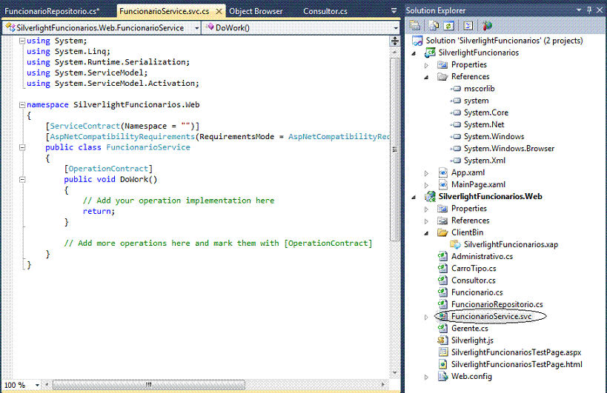Collapse the FuncionarioService class outlining
This screenshot has width=607, height=393.
pos(22,147)
